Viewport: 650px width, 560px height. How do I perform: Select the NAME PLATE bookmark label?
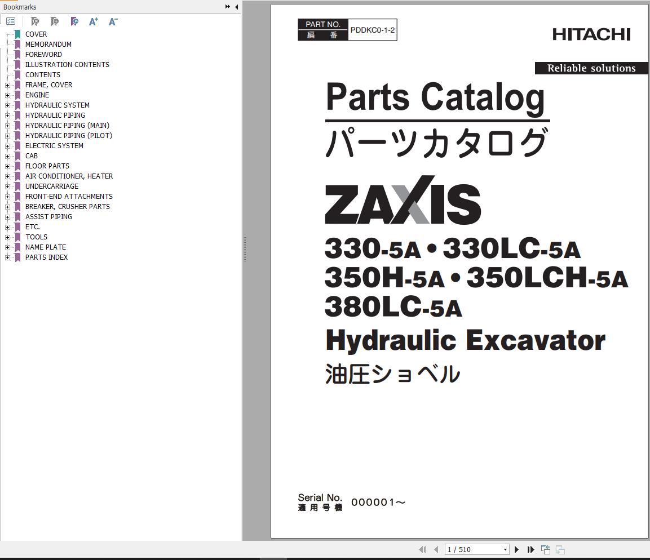(46, 247)
